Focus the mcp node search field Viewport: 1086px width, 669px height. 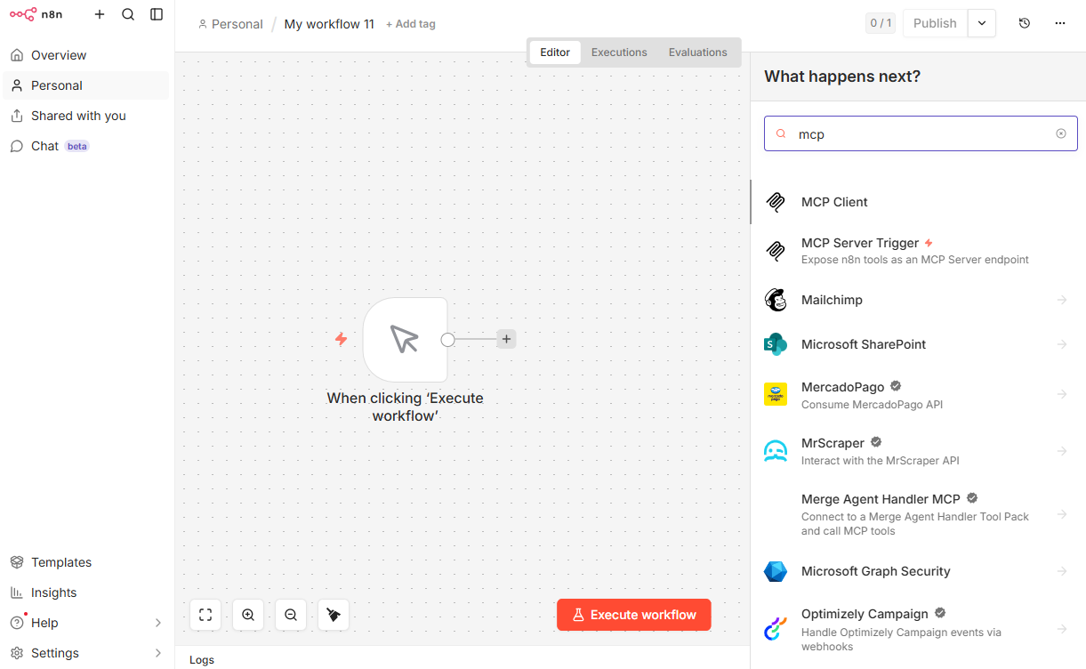click(921, 133)
